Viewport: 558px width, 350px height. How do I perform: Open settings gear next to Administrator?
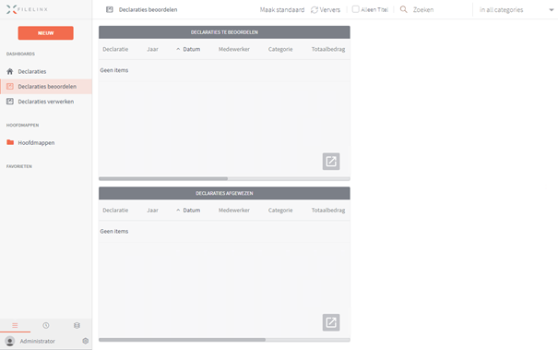click(x=85, y=341)
